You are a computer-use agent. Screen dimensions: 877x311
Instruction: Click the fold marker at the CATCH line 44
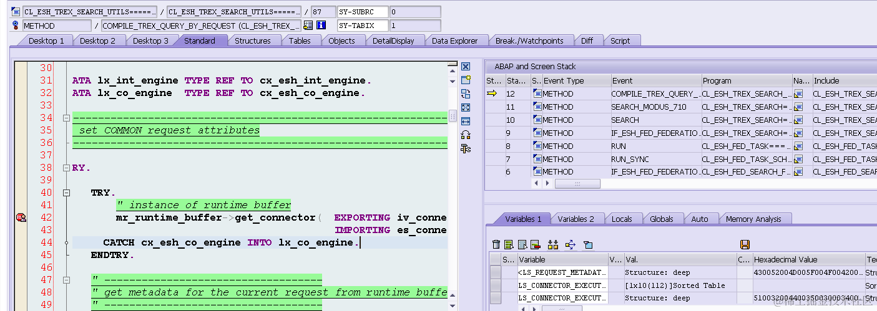pos(66,242)
